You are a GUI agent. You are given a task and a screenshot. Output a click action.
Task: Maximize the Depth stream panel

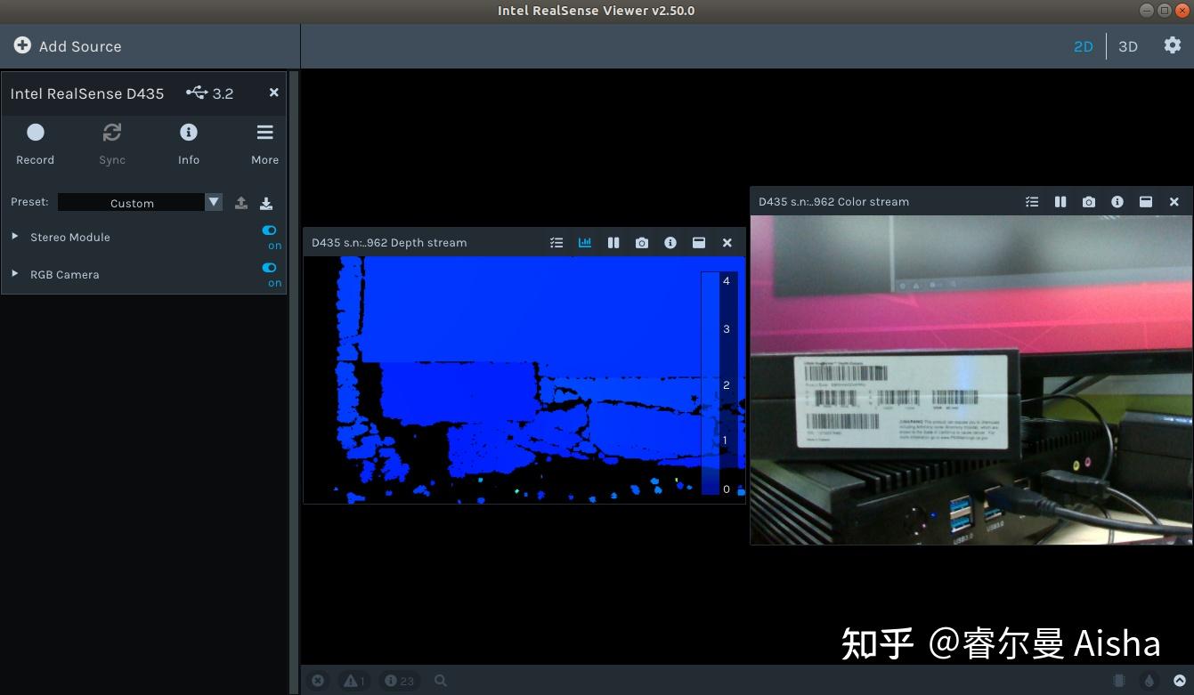tap(699, 242)
